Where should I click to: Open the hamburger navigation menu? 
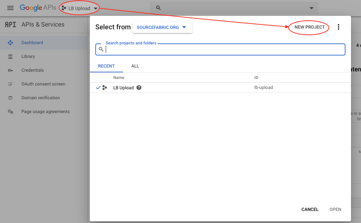tap(10, 8)
